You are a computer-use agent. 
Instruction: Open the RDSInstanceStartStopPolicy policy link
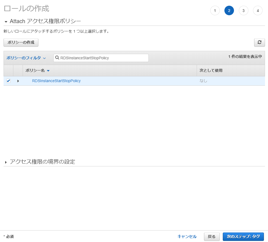tap(56, 81)
